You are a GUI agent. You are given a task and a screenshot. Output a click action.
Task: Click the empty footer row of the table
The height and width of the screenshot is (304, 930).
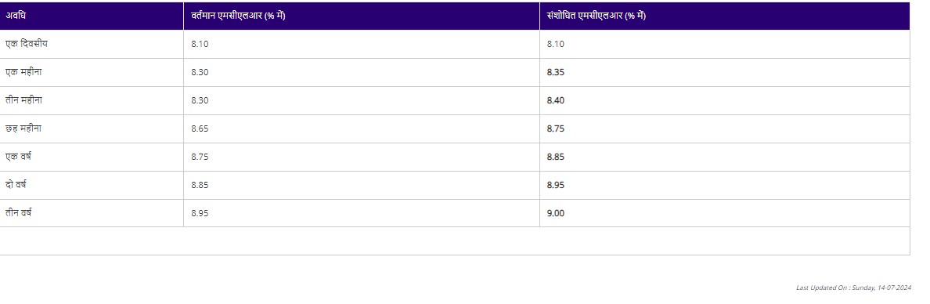coord(455,241)
